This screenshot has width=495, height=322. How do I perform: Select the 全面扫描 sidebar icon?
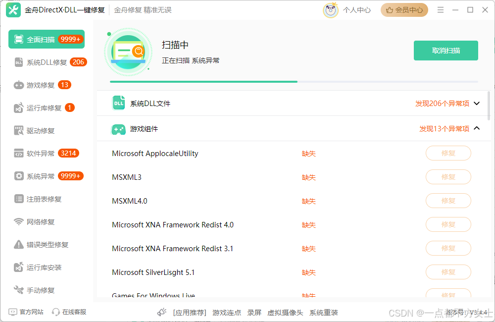point(19,39)
